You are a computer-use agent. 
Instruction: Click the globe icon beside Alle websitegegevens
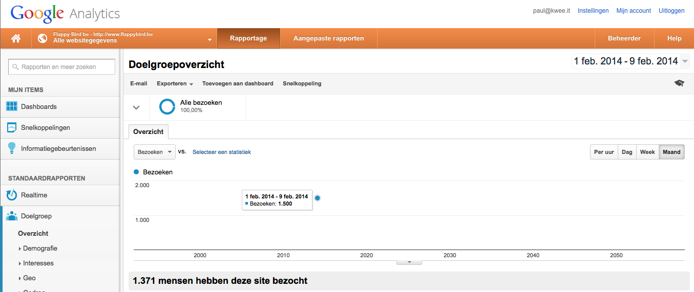43,38
